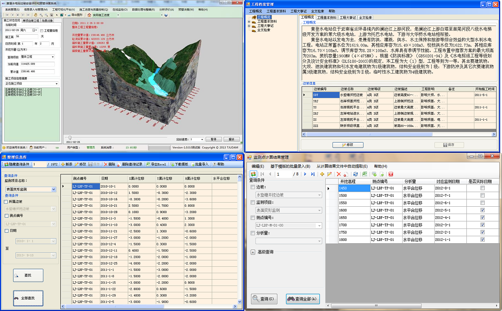
Task: Enable 日期 checkbox in 整理信息库
Action: click(6, 230)
